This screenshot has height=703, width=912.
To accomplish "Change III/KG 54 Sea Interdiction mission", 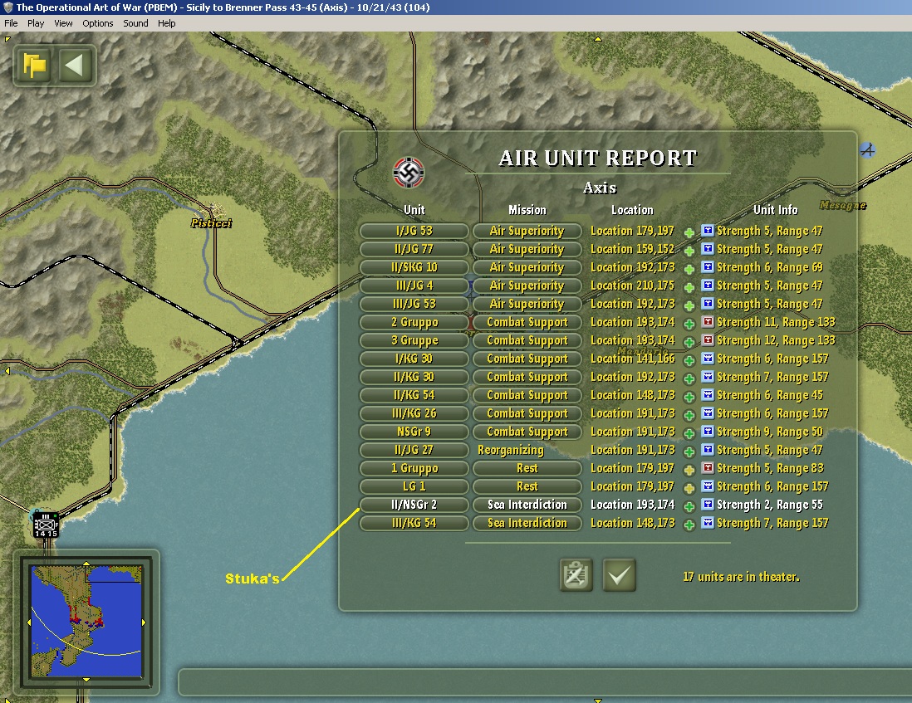I will click(x=527, y=523).
